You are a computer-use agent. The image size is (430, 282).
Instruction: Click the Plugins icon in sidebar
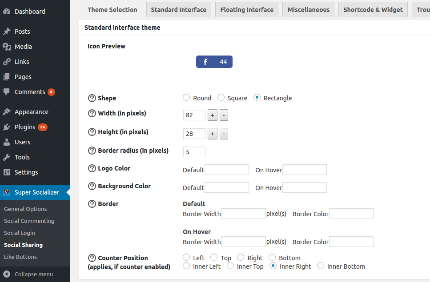point(8,127)
